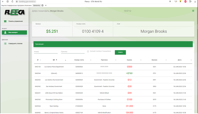Go back with the browser back arrow
Image resolution: width=198 pixels, height=114 pixels.
(x=3, y=2)
